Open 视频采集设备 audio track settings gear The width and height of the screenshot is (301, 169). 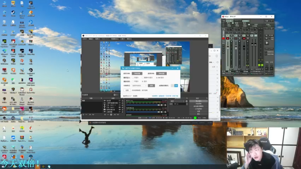165,112
